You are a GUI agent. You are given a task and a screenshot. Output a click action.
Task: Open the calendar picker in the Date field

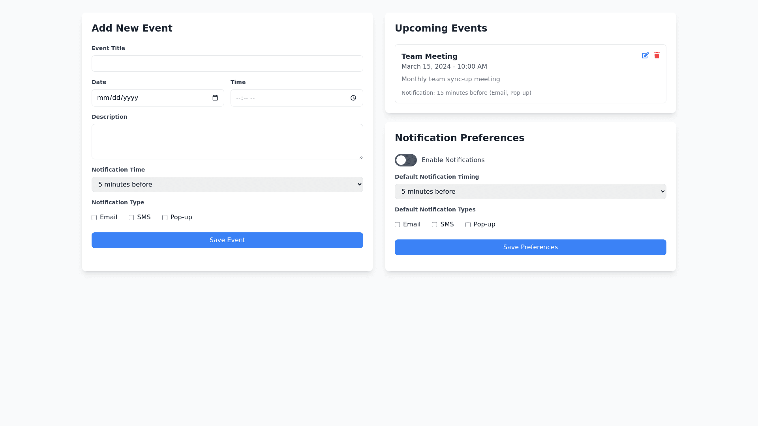[215, 98]
